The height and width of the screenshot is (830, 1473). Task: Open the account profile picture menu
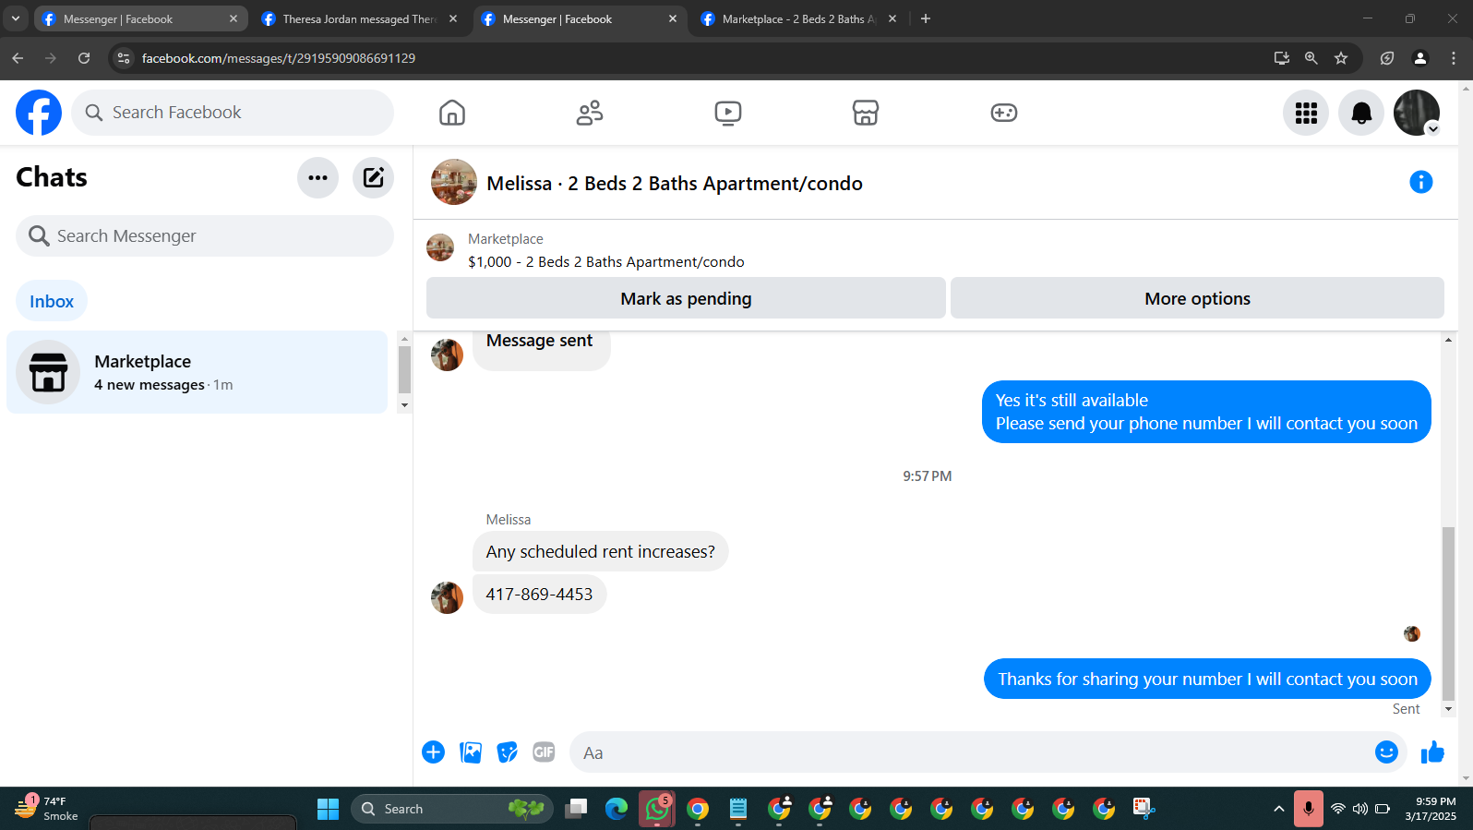1417,113
